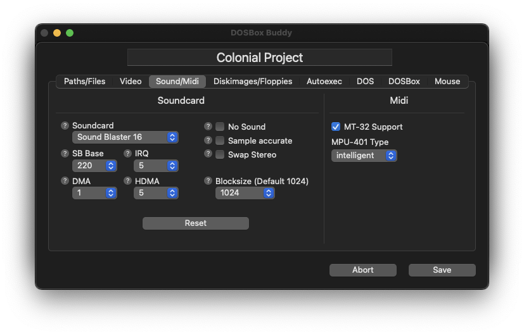Screen dimensions: 524x336
Task: Click the Reset button
Action: [196, 223]
